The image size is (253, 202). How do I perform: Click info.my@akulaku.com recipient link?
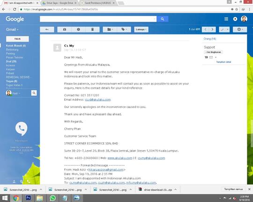(141, 183)
